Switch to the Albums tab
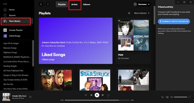The image size is (194, 103). pyautogui.click(x=87, y=4)
